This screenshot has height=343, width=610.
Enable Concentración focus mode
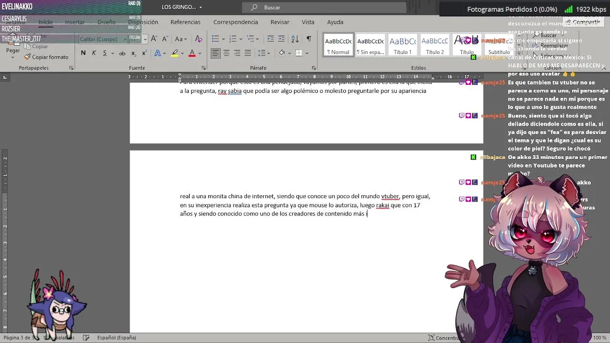click(443, 338)
